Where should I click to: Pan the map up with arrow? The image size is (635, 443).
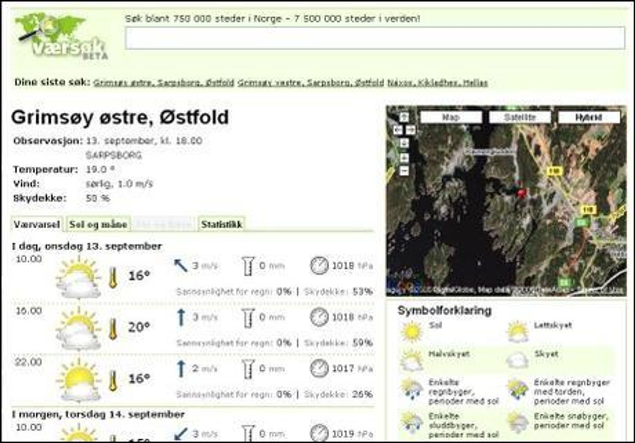pyautogui.click(x=404, y=117)
